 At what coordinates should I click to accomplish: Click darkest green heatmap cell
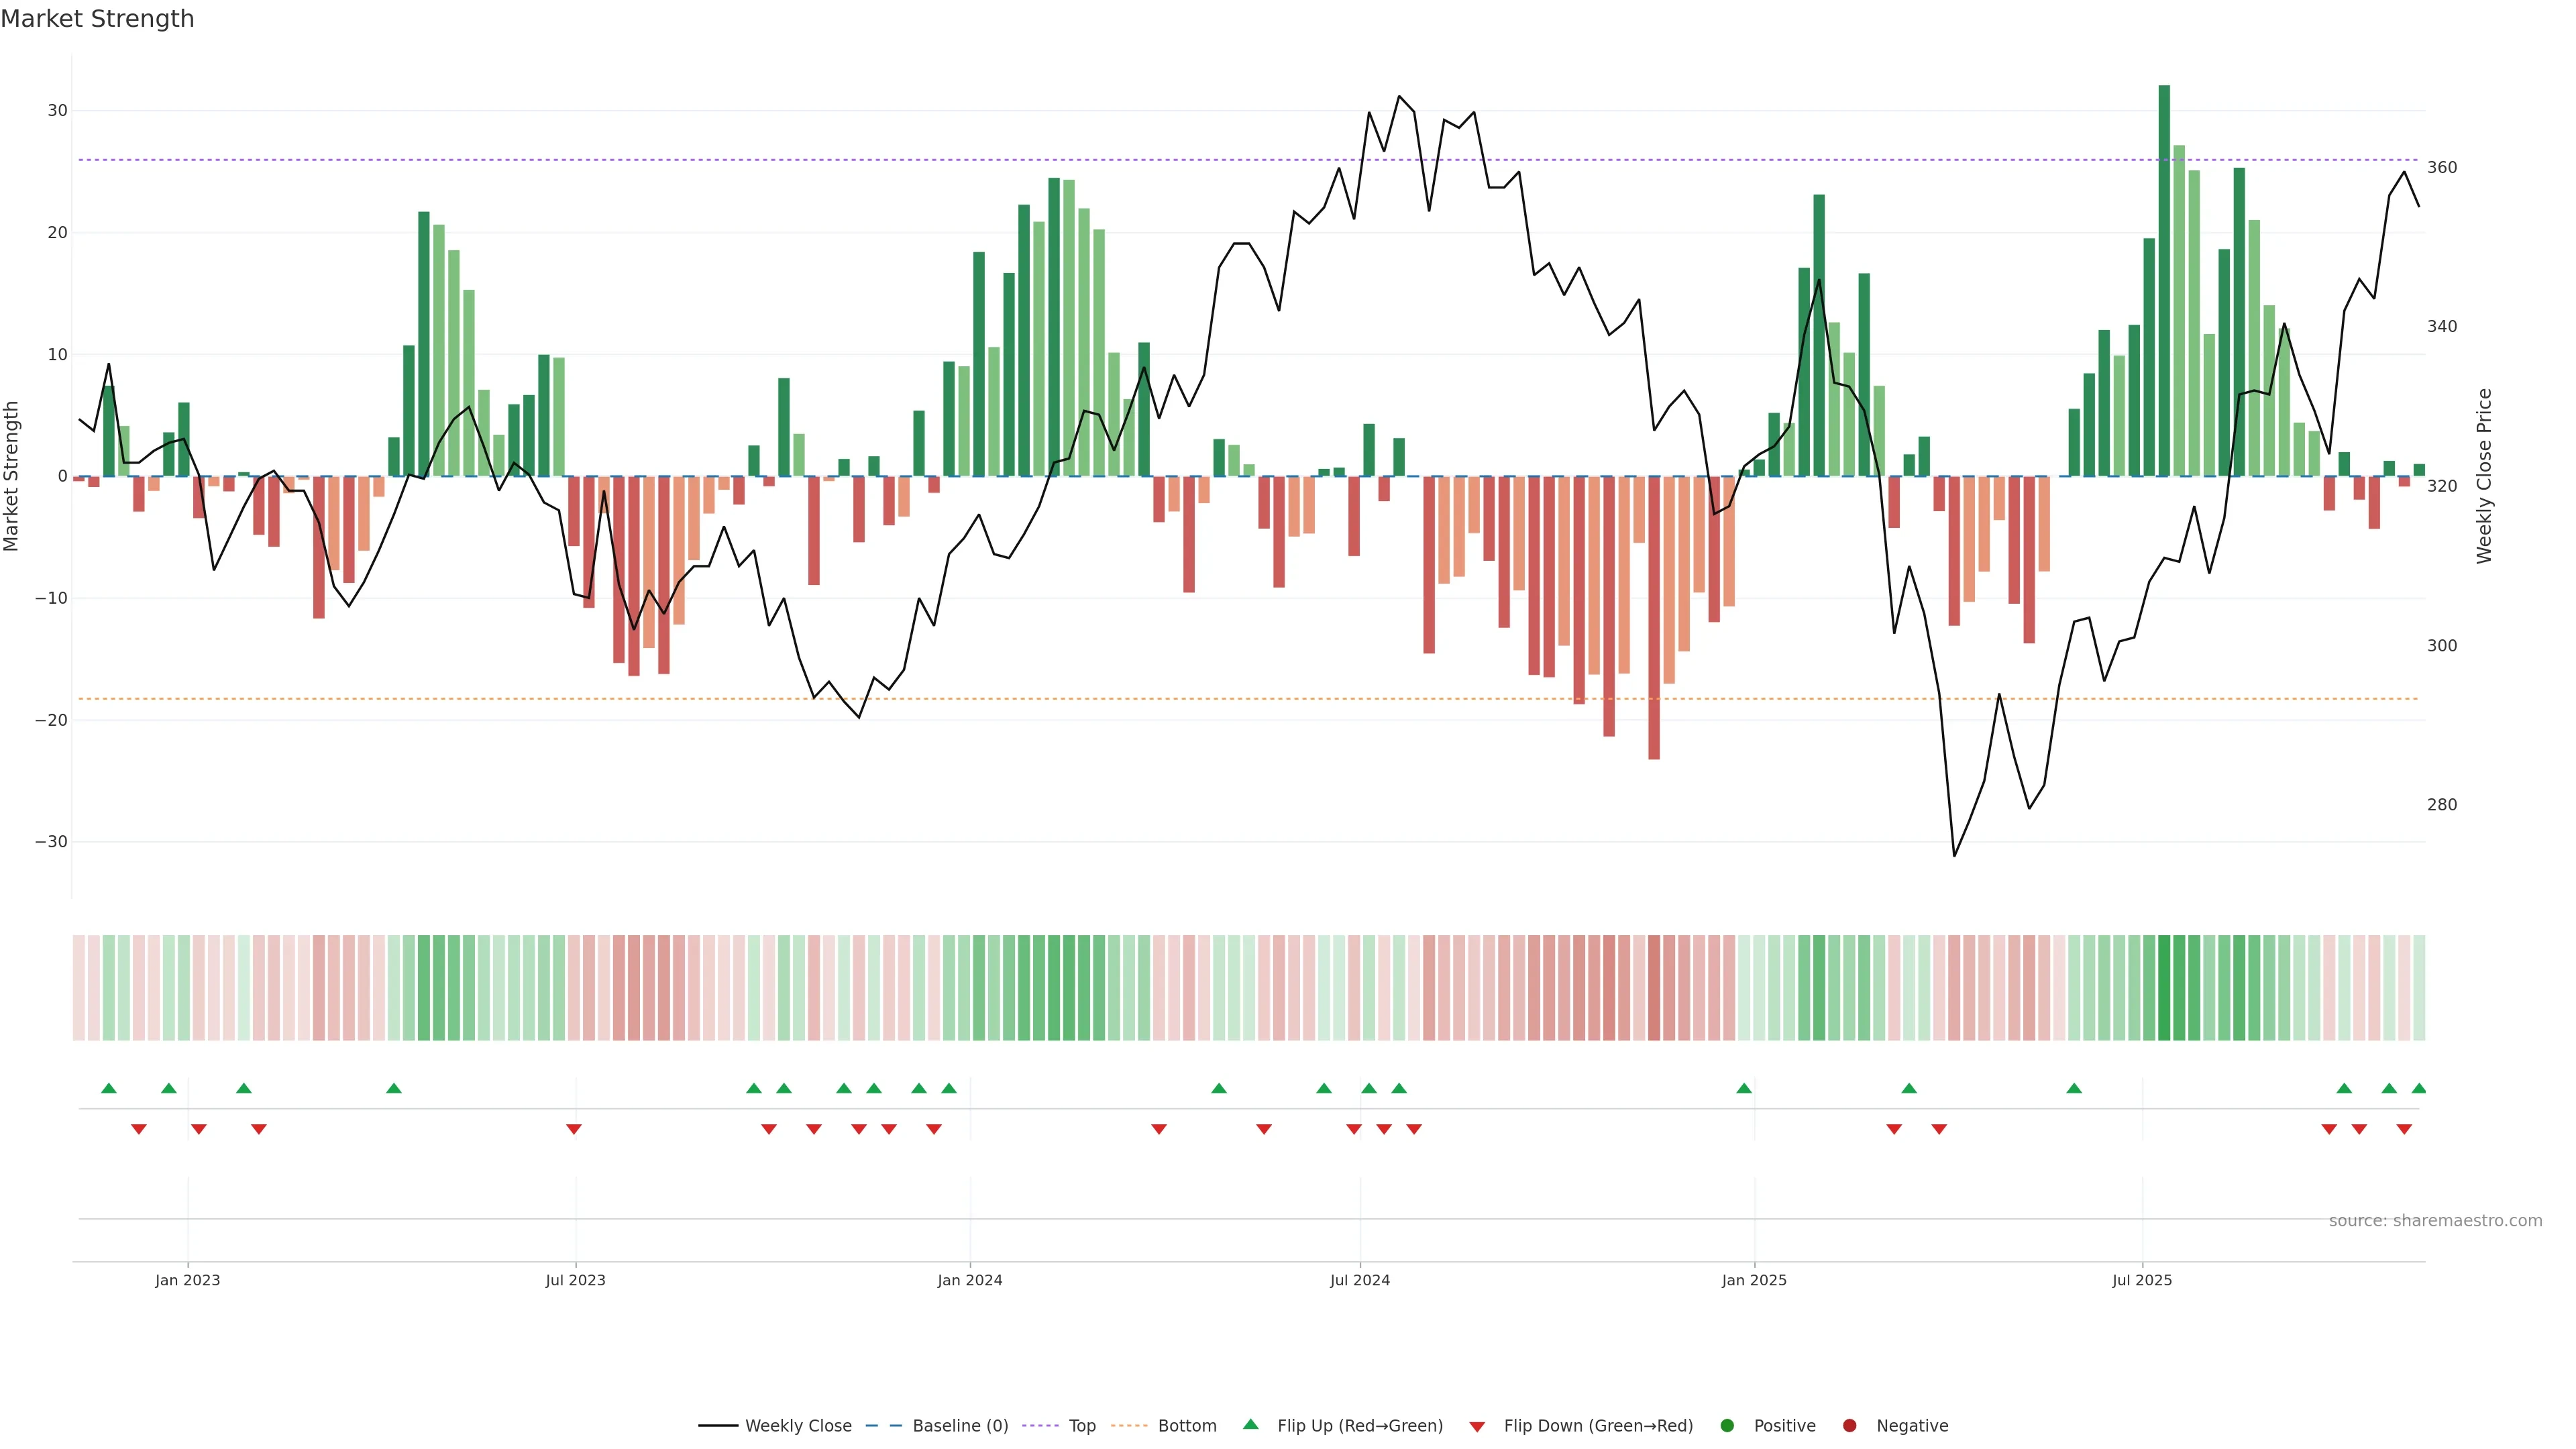[x=2164, y=988]
